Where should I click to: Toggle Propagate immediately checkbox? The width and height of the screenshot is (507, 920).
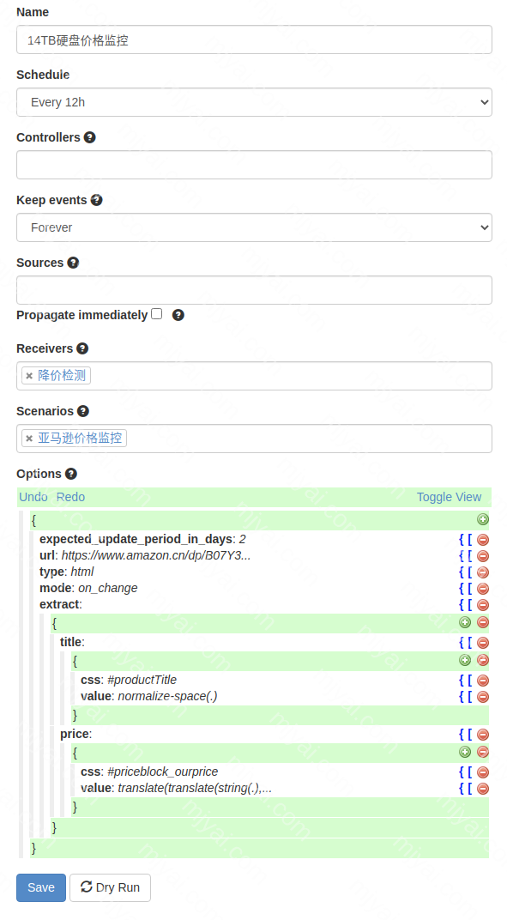(157, 314)
